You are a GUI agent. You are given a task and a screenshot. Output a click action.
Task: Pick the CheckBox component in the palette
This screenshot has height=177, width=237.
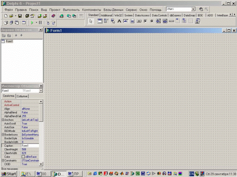click(145, 21)
